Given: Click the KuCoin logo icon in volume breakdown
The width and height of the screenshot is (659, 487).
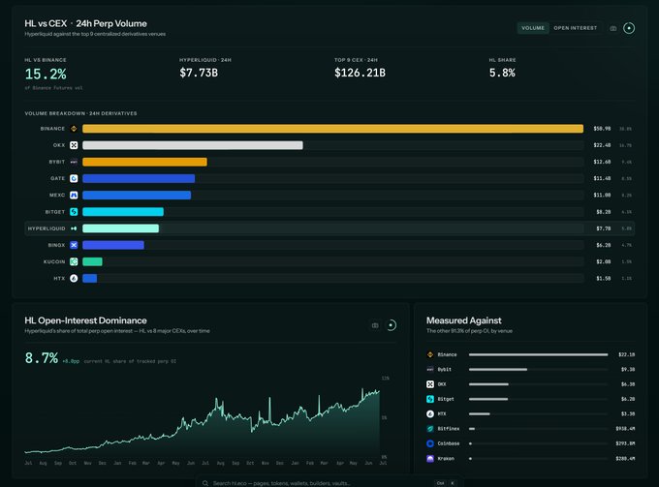Looking at the screenshot, I should click(x=74, y=261).
